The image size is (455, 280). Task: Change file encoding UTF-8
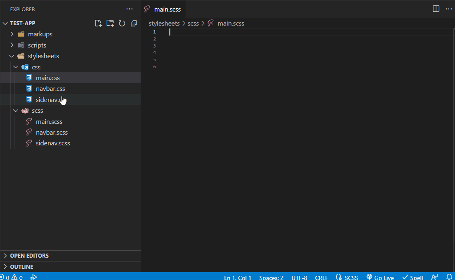299,278
